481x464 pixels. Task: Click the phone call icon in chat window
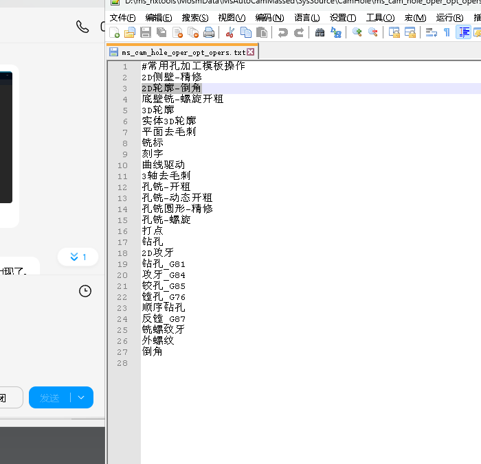click(x=82, y=27)
